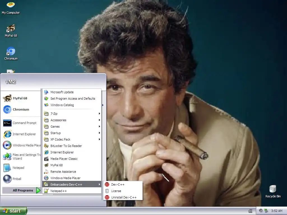
Task: Click the Remote Assistance text label
Action: click(x=63, y=172)
